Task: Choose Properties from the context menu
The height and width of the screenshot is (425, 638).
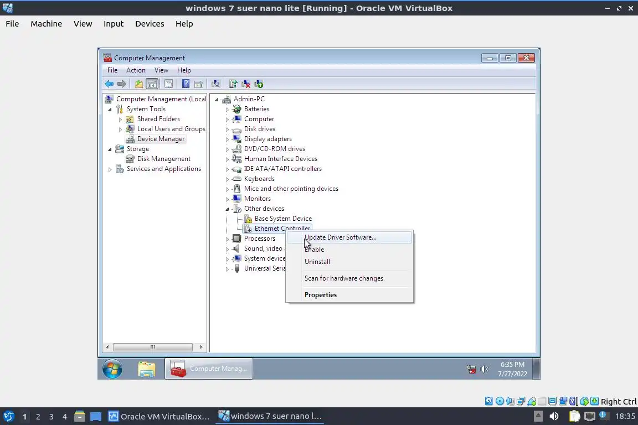Action: (349, 296)
